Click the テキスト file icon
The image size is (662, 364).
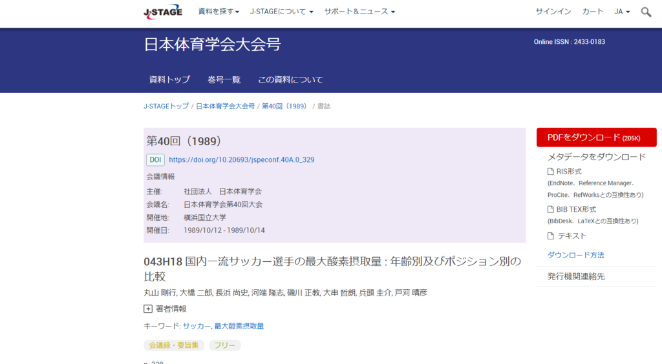pos(551,236)
